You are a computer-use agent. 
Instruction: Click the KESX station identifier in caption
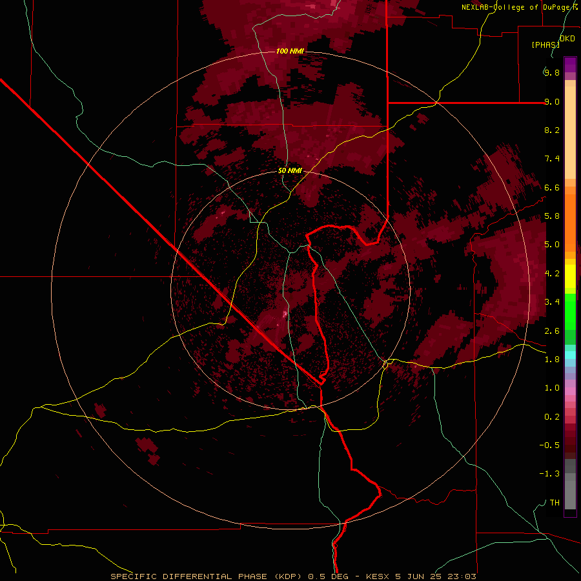coord(379,576)
